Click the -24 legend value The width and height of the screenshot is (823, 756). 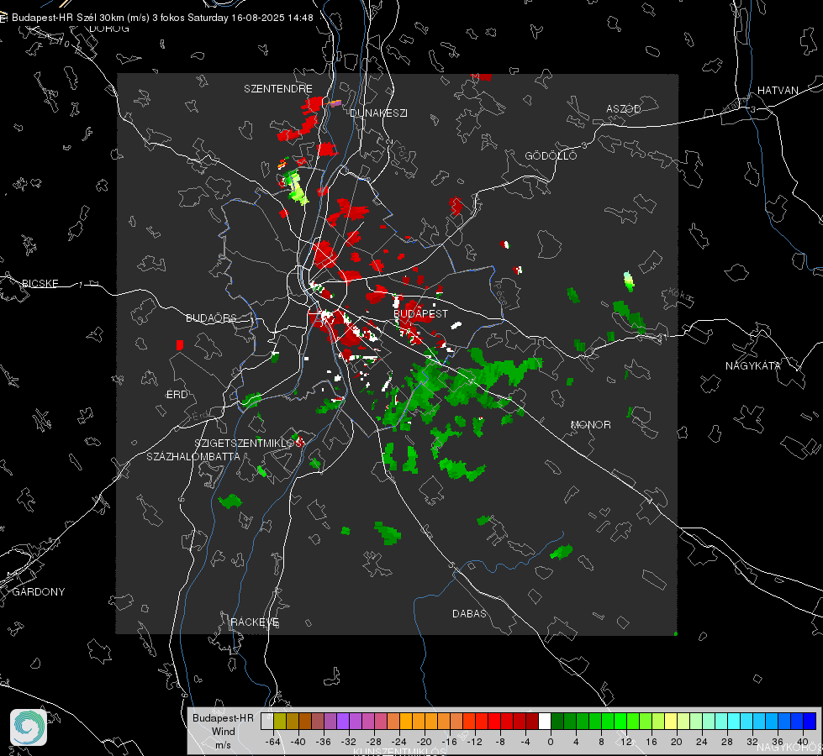(x=398, y=742)
